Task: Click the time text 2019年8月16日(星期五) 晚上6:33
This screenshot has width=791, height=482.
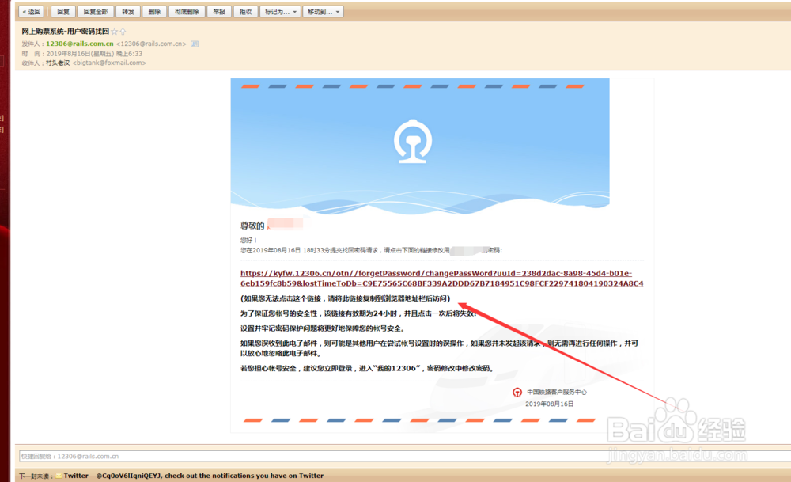Action: click(x=94, y=54)
